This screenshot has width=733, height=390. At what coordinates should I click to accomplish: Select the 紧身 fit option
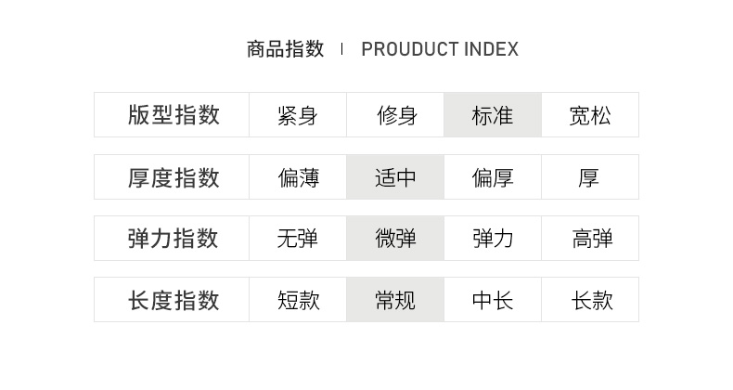point(297,115)
